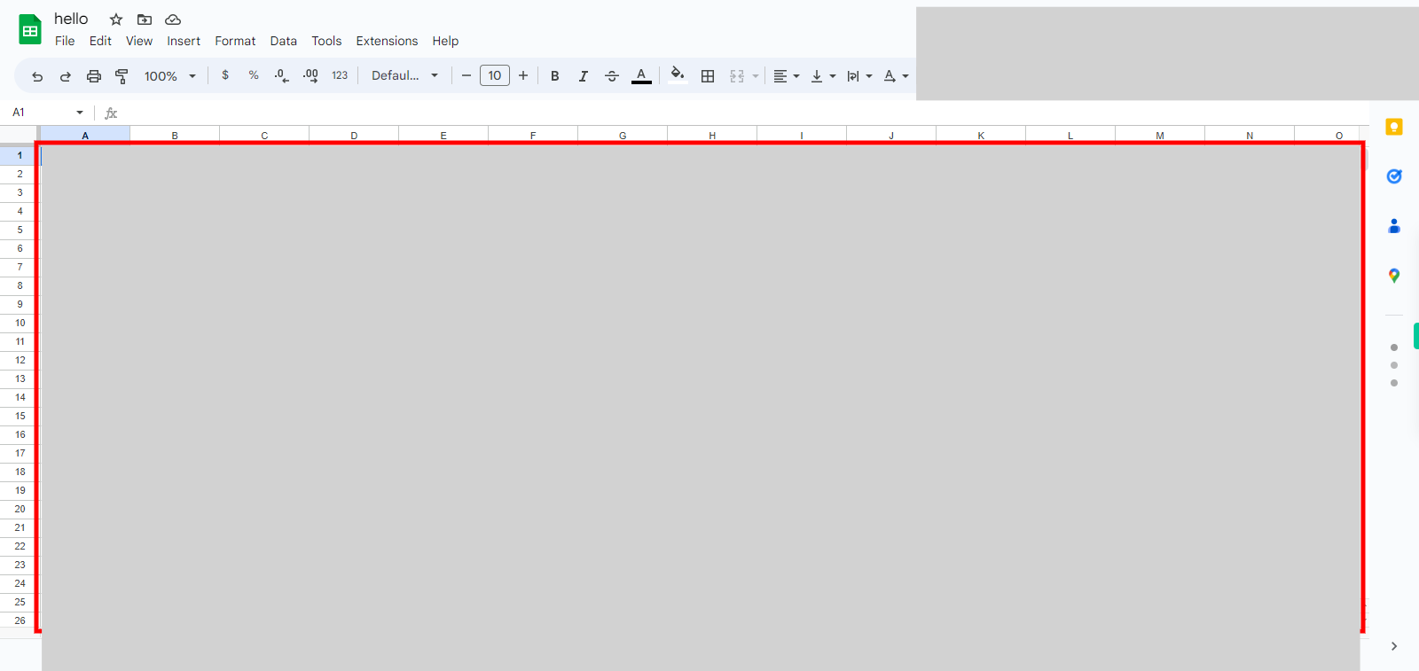The height and width of the screenshot is (671, 1419).
Task: Click the Google Sheets home icon
Action: point(30,29)
